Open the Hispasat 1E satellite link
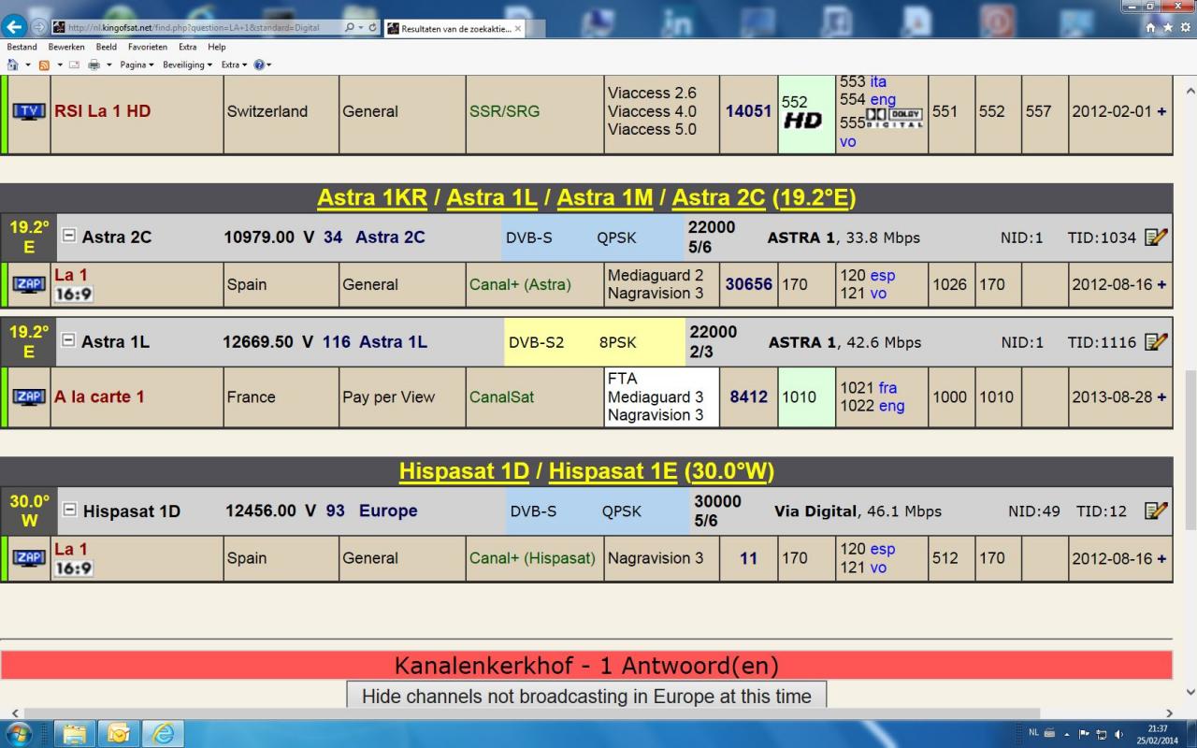Screen dimensions: 1197x748 (613, 470)
